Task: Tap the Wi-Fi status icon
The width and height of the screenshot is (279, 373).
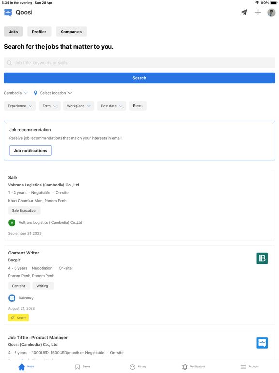Action: [257, 3]
